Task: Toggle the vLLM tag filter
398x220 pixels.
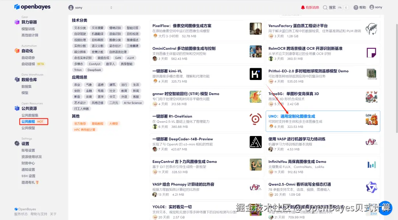Action: click(x=130, y=58)
